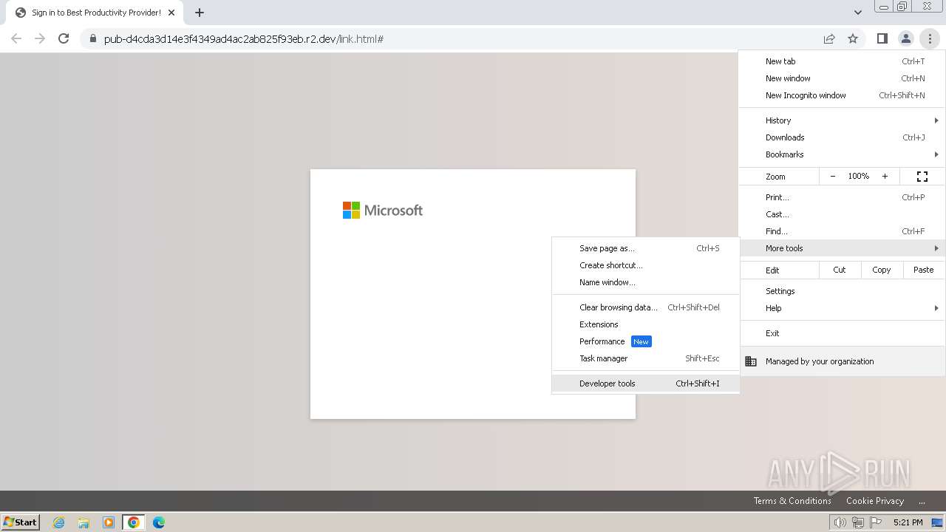Open a new tab with plus button

coord(200,13)
